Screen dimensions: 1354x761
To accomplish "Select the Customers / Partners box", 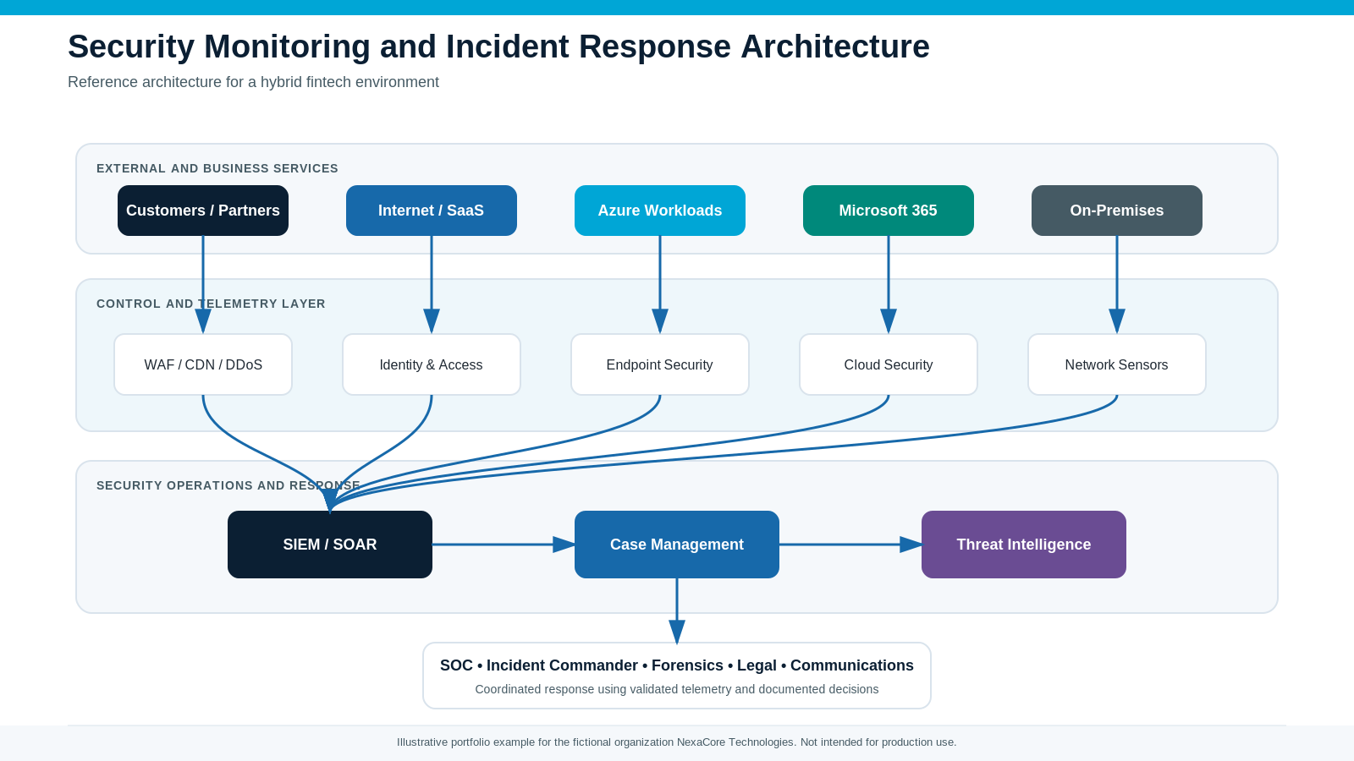I will pos(203,211).
